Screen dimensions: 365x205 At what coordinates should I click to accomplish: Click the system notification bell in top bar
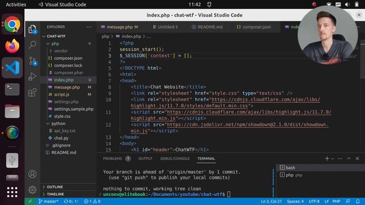point(209,5)
